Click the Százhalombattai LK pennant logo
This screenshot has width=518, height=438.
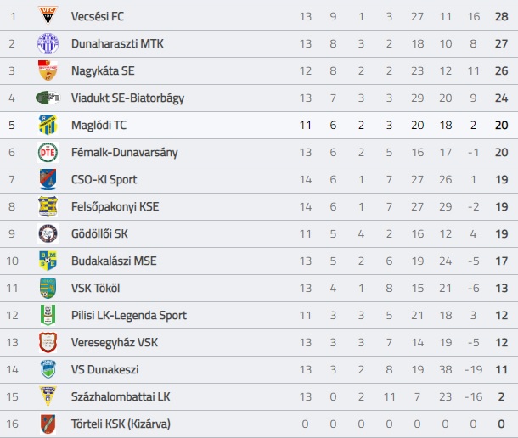tap(48, 396)
